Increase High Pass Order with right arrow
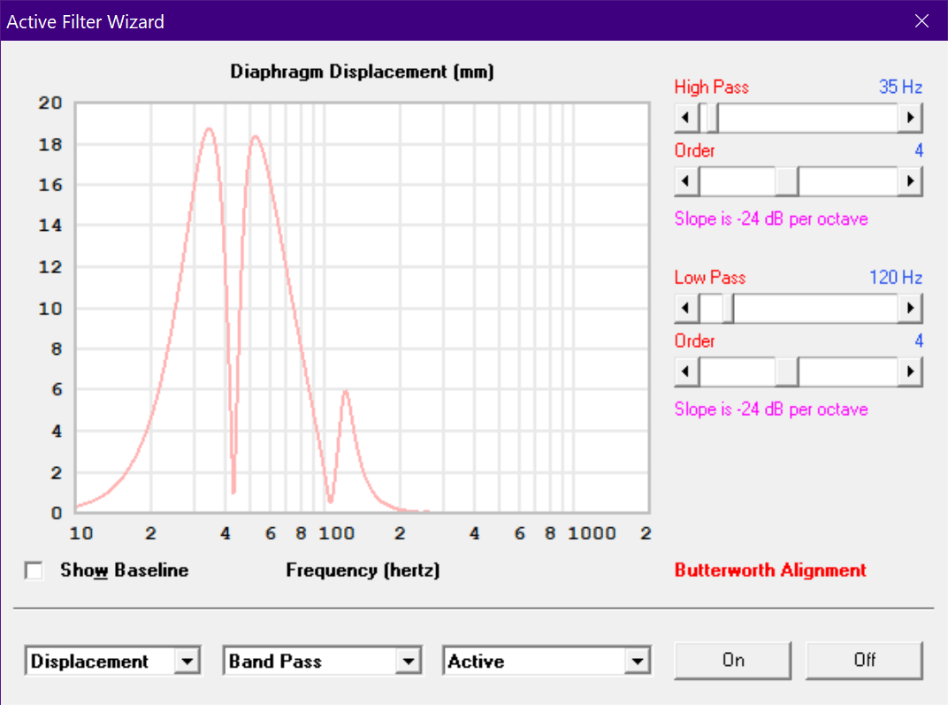 click(910, 181)
